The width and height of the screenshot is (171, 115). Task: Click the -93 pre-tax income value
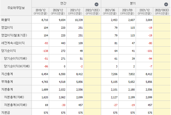click(x=46, y=43)
